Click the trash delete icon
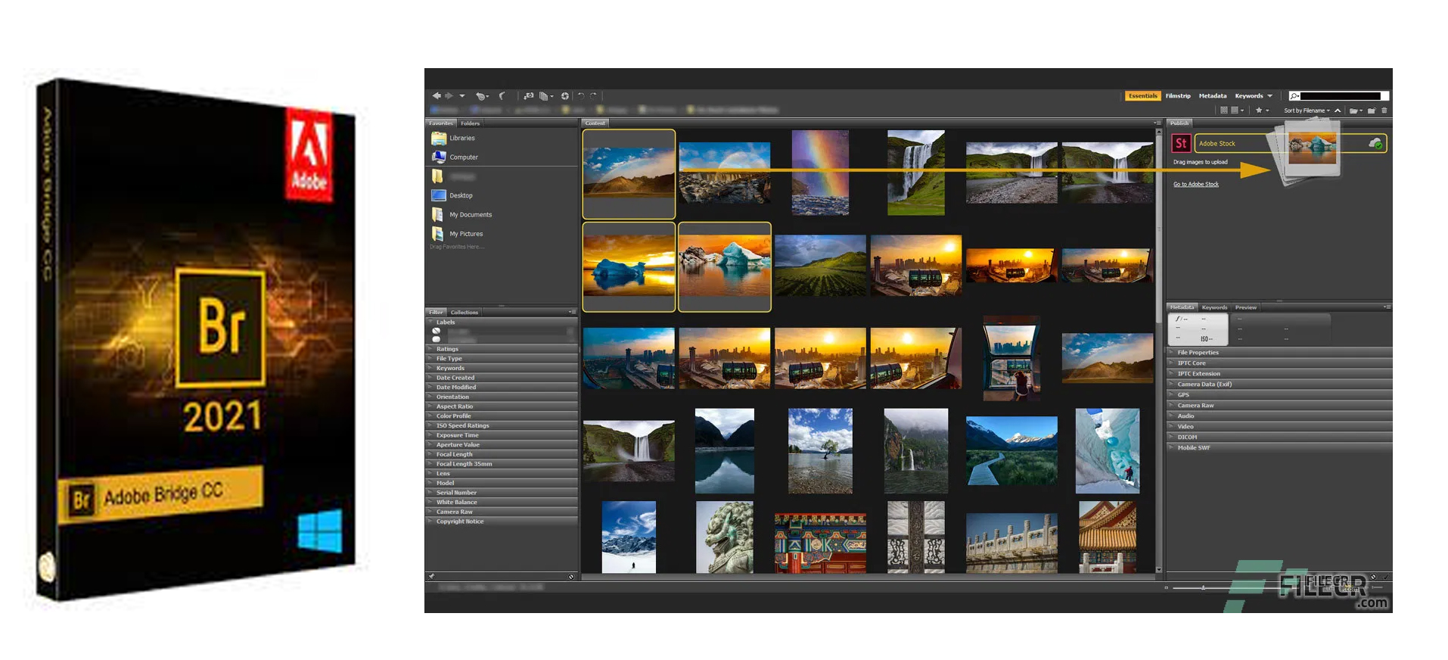The width and height of the screenshot is (1448, 660). [x=1384, y=111]
